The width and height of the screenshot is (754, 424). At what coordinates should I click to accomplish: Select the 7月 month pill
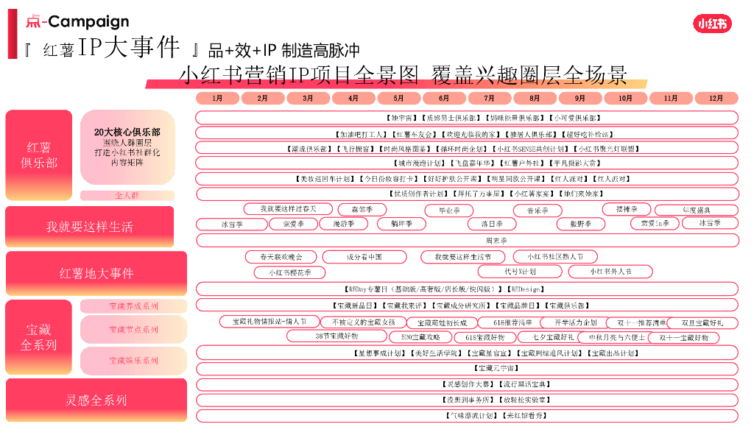[x=490, y=98]
